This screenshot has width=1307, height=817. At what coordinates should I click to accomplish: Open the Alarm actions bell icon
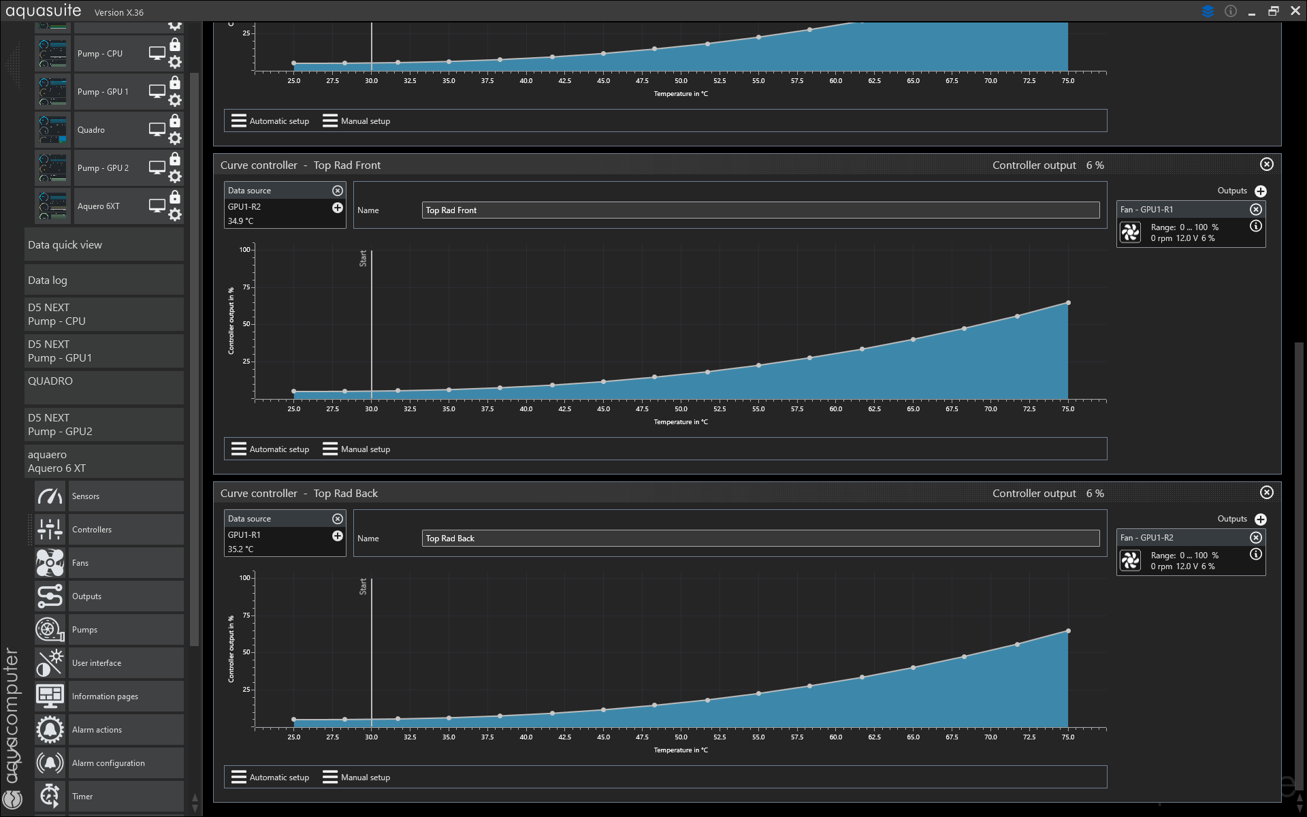tap(50, 730)
